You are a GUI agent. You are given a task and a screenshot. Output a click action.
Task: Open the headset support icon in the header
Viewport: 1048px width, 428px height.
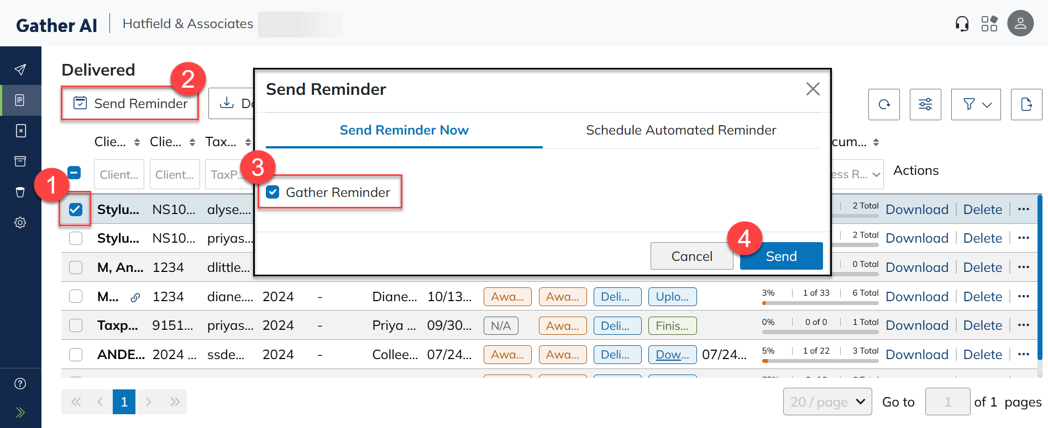point(961,23)
